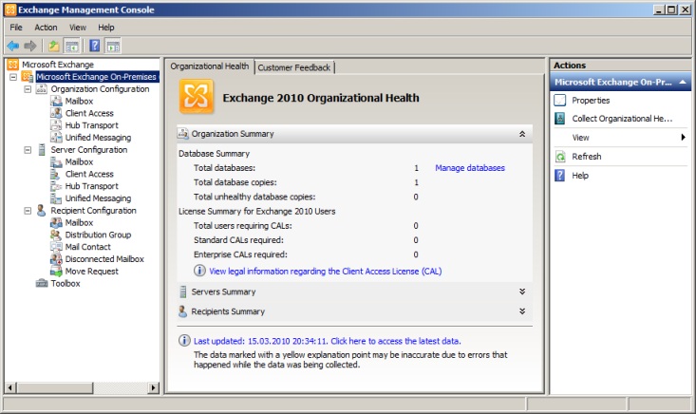Click the Distribution Group icon
Viewport: 696px width, 414px height.
point(56,235)
